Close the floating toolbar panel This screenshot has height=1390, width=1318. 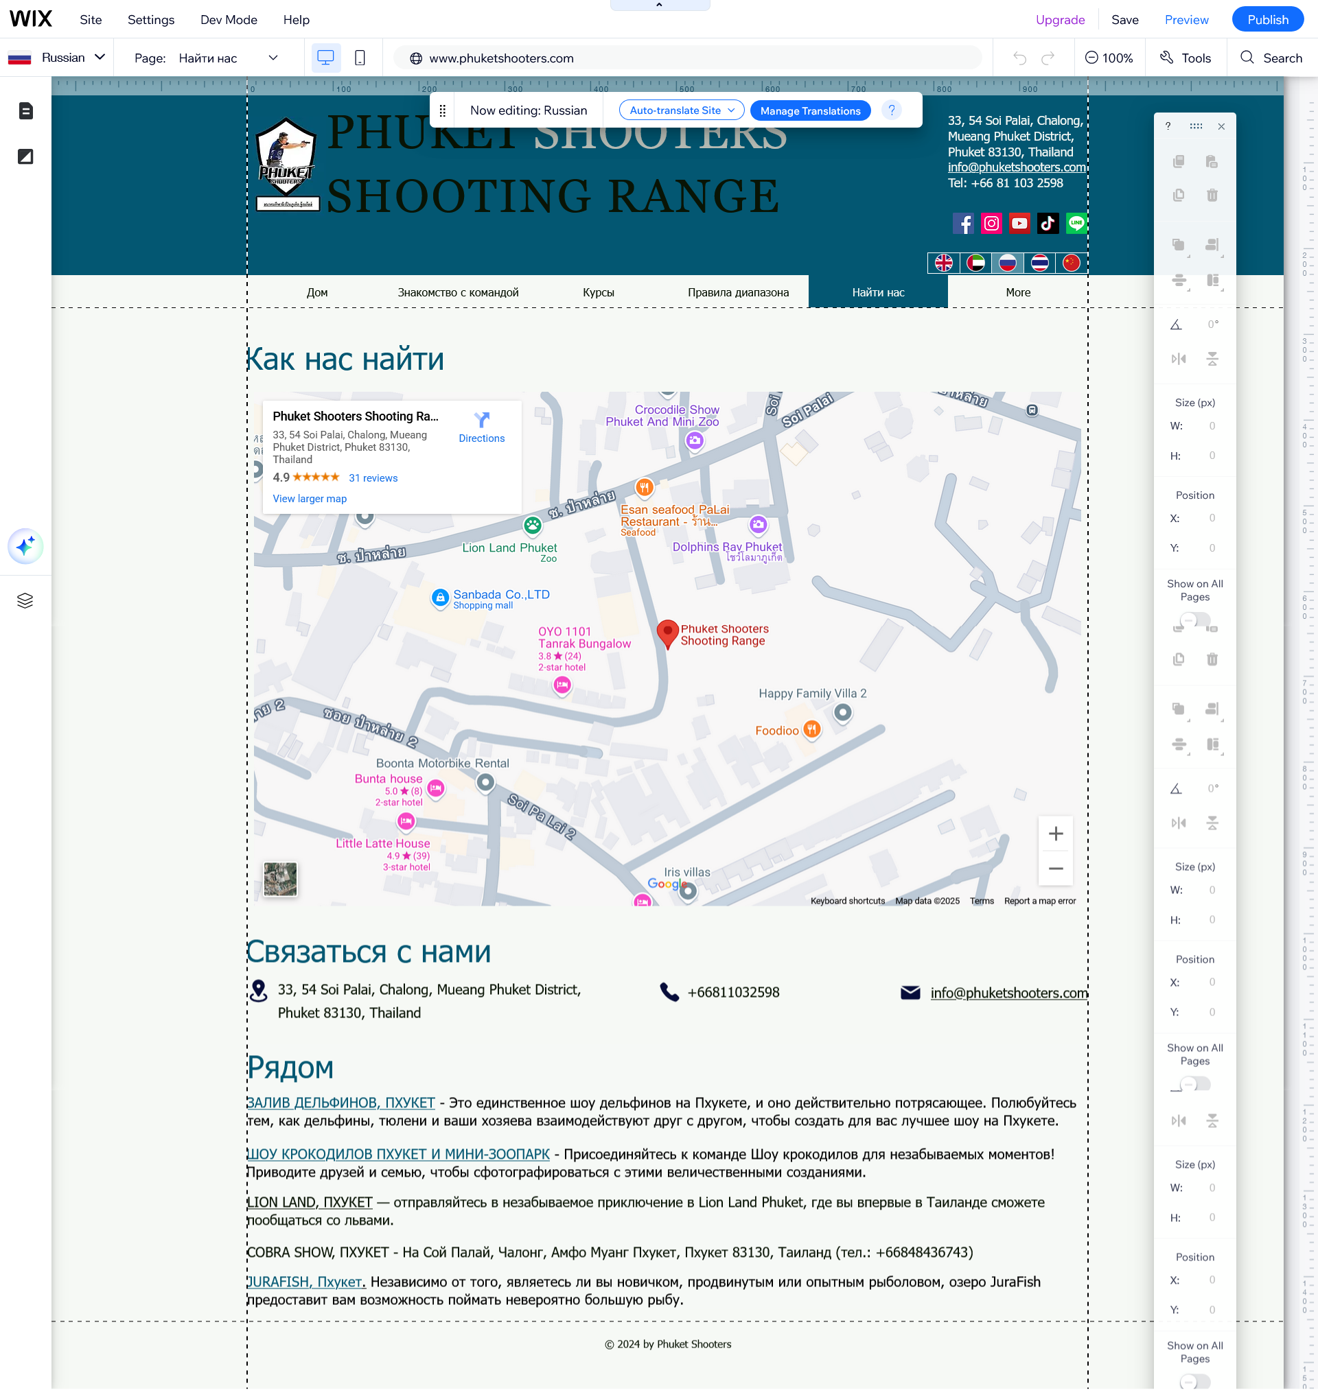(x=1221, y=126)
